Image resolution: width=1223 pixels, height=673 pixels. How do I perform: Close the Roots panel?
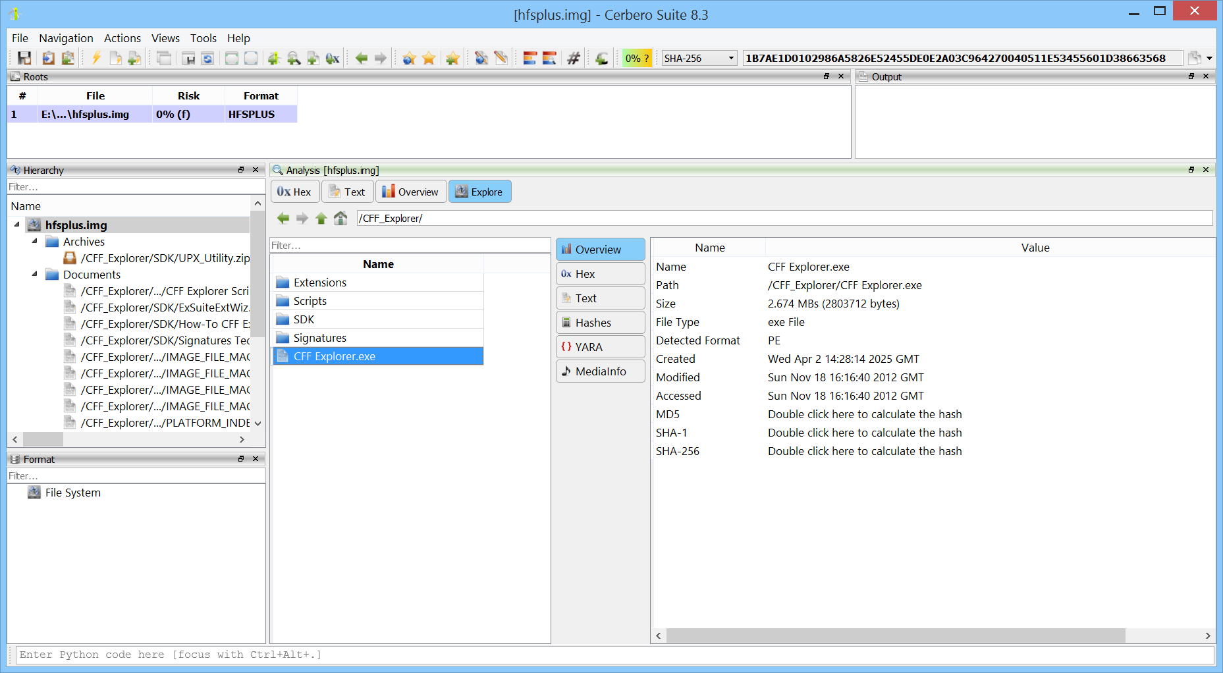[x=841, y=76]
